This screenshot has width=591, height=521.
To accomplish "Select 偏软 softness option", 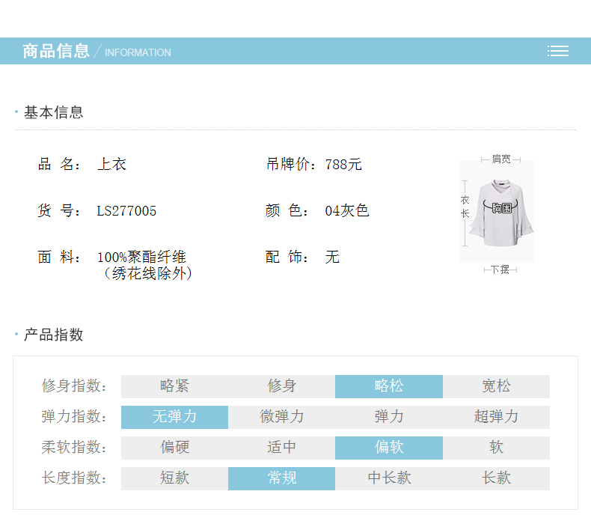I will 389,448.
